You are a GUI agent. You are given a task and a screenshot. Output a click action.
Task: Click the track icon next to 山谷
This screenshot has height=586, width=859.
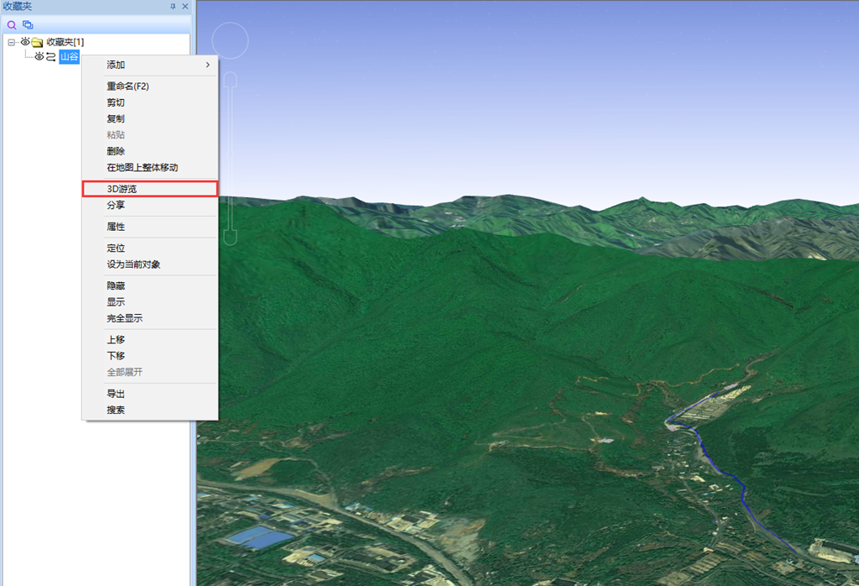click(x=51, y=56)
